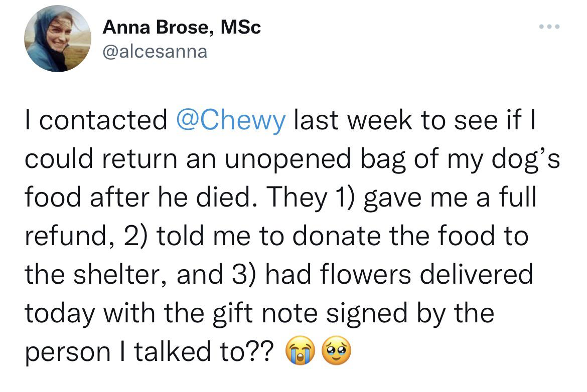Open the @alcesanna handle link
Image resolution: width=587 pixels, height=392 pixels.
pos(155,51)
